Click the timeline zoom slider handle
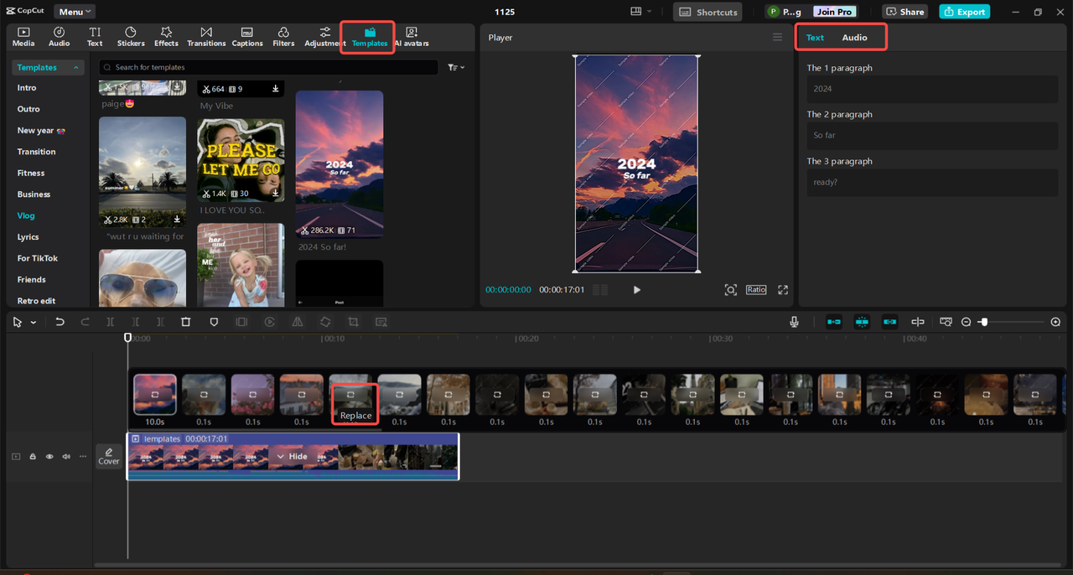Image resolution: width=1073 pixels, height=575 pixels. click(984, 322)
